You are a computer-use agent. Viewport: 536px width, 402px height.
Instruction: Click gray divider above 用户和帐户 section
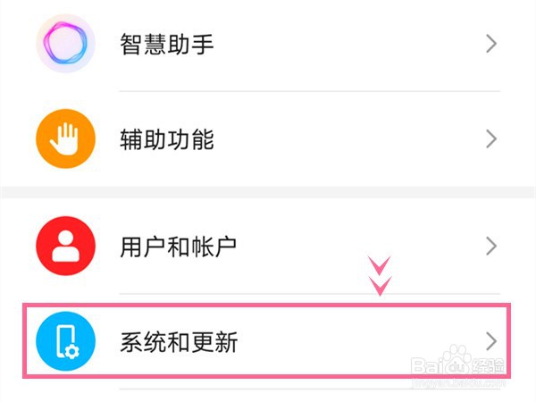(x=268, y=192)
